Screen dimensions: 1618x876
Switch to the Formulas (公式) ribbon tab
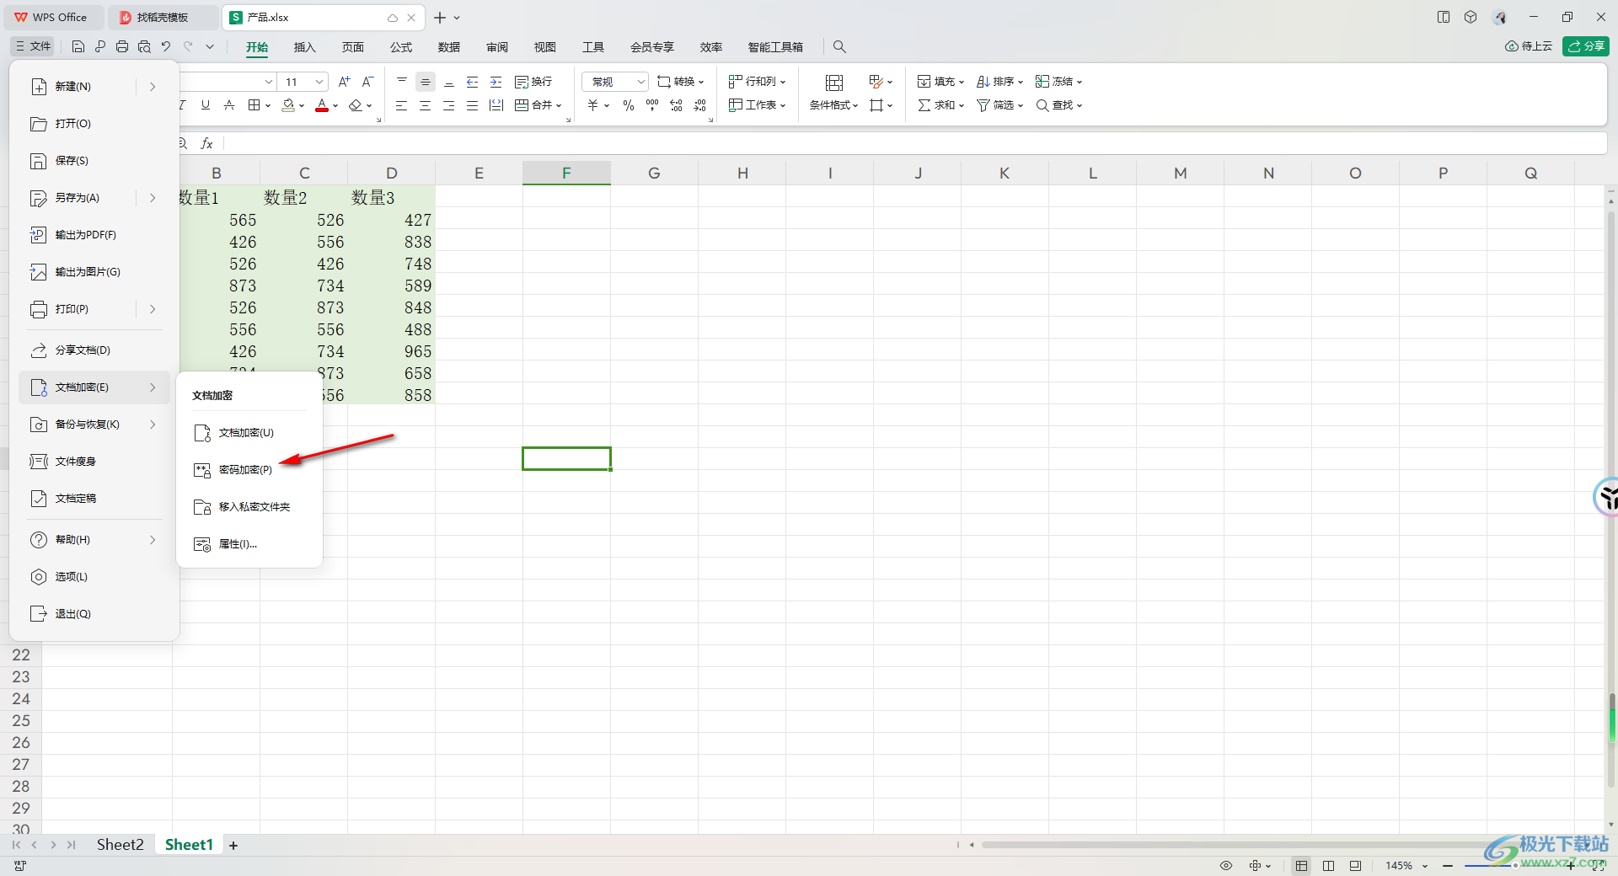[x=401, y=47]
